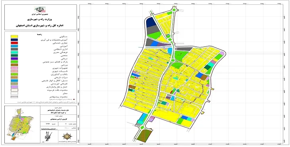Click the معابر legend label
Screen dimensions: 290x147
click(65, 93)
